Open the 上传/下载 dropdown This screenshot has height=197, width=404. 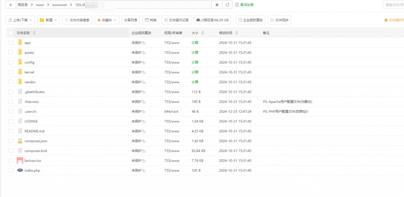tap(20, 20)
